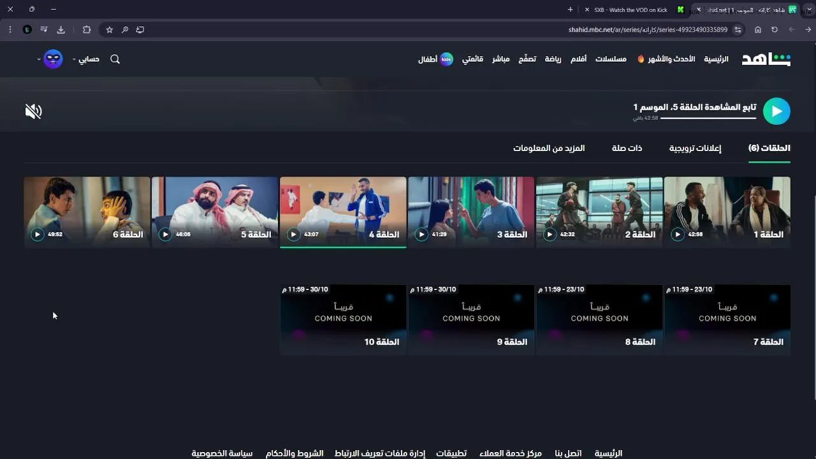Open قائمتي in the navigation
Viewport: 816px width, 459px height.
(x=472, y=59)
